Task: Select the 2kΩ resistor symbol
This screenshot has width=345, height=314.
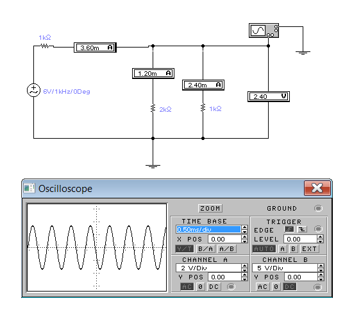Action: click(153, 109)
